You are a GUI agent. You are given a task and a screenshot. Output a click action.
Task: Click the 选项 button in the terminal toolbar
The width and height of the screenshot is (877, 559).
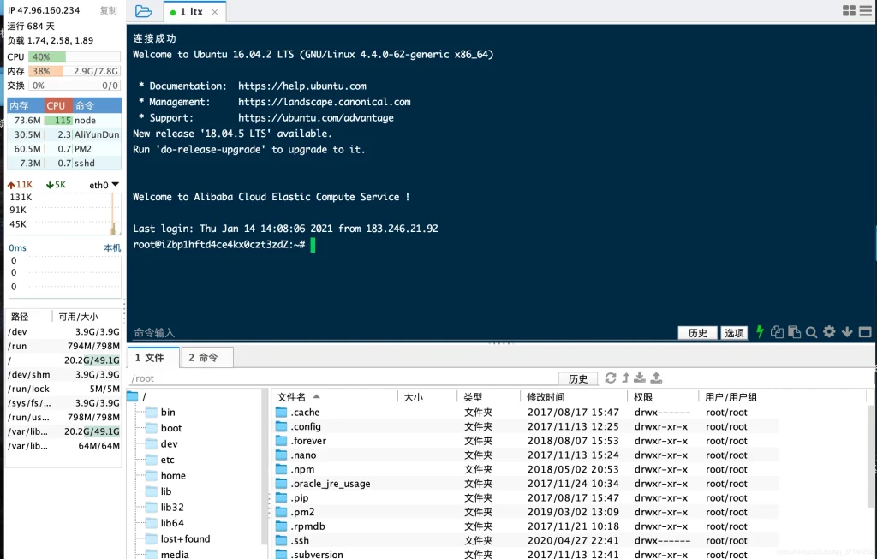click(x=734, y=332)
